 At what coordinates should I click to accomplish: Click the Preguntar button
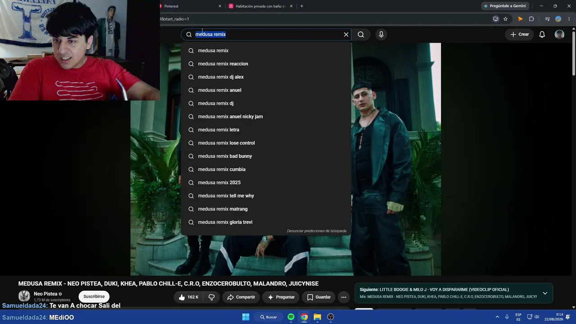[281, 297]
